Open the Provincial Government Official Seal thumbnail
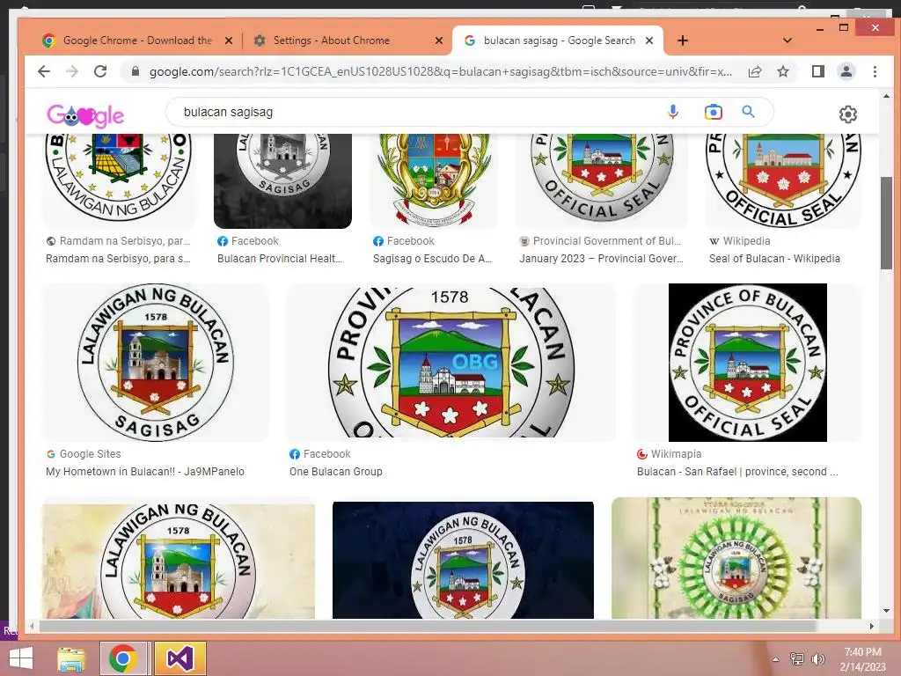Viewport: 901px width, 676px height. pos(602,181)
